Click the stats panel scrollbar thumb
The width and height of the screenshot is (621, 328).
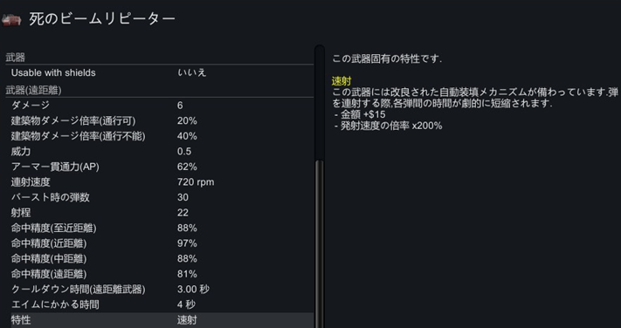(x=319, y=244)
